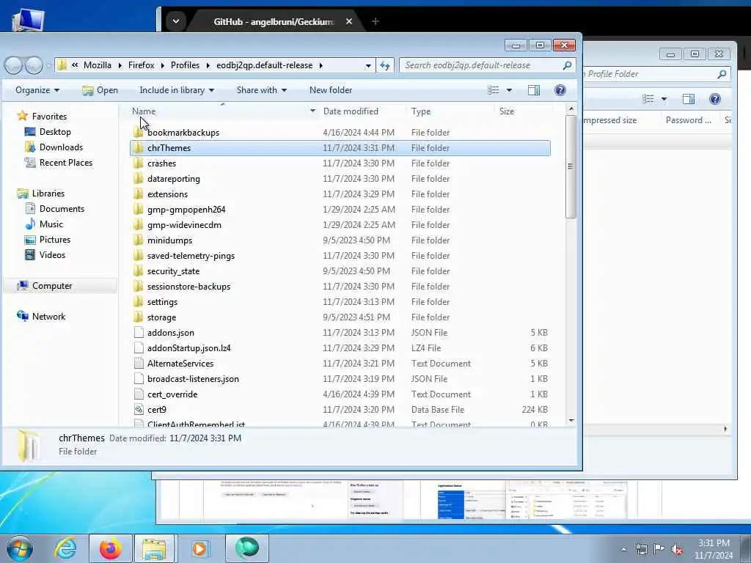Open the view dropdown arrow in the background window
The image size is (751, 563).
(664, 99)
